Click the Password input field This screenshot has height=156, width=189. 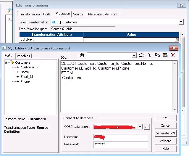click(x=121, y=144)
